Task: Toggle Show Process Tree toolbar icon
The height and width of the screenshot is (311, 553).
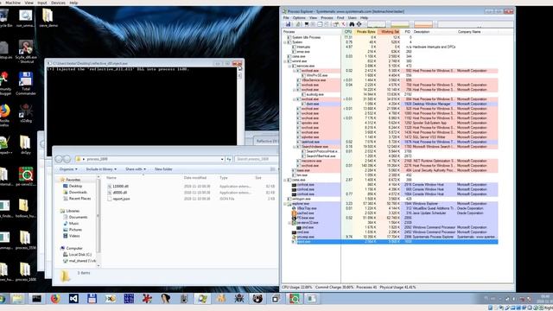Action: [313, 24]
